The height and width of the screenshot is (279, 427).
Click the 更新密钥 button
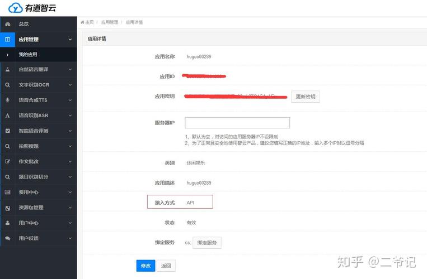[306, 97]
